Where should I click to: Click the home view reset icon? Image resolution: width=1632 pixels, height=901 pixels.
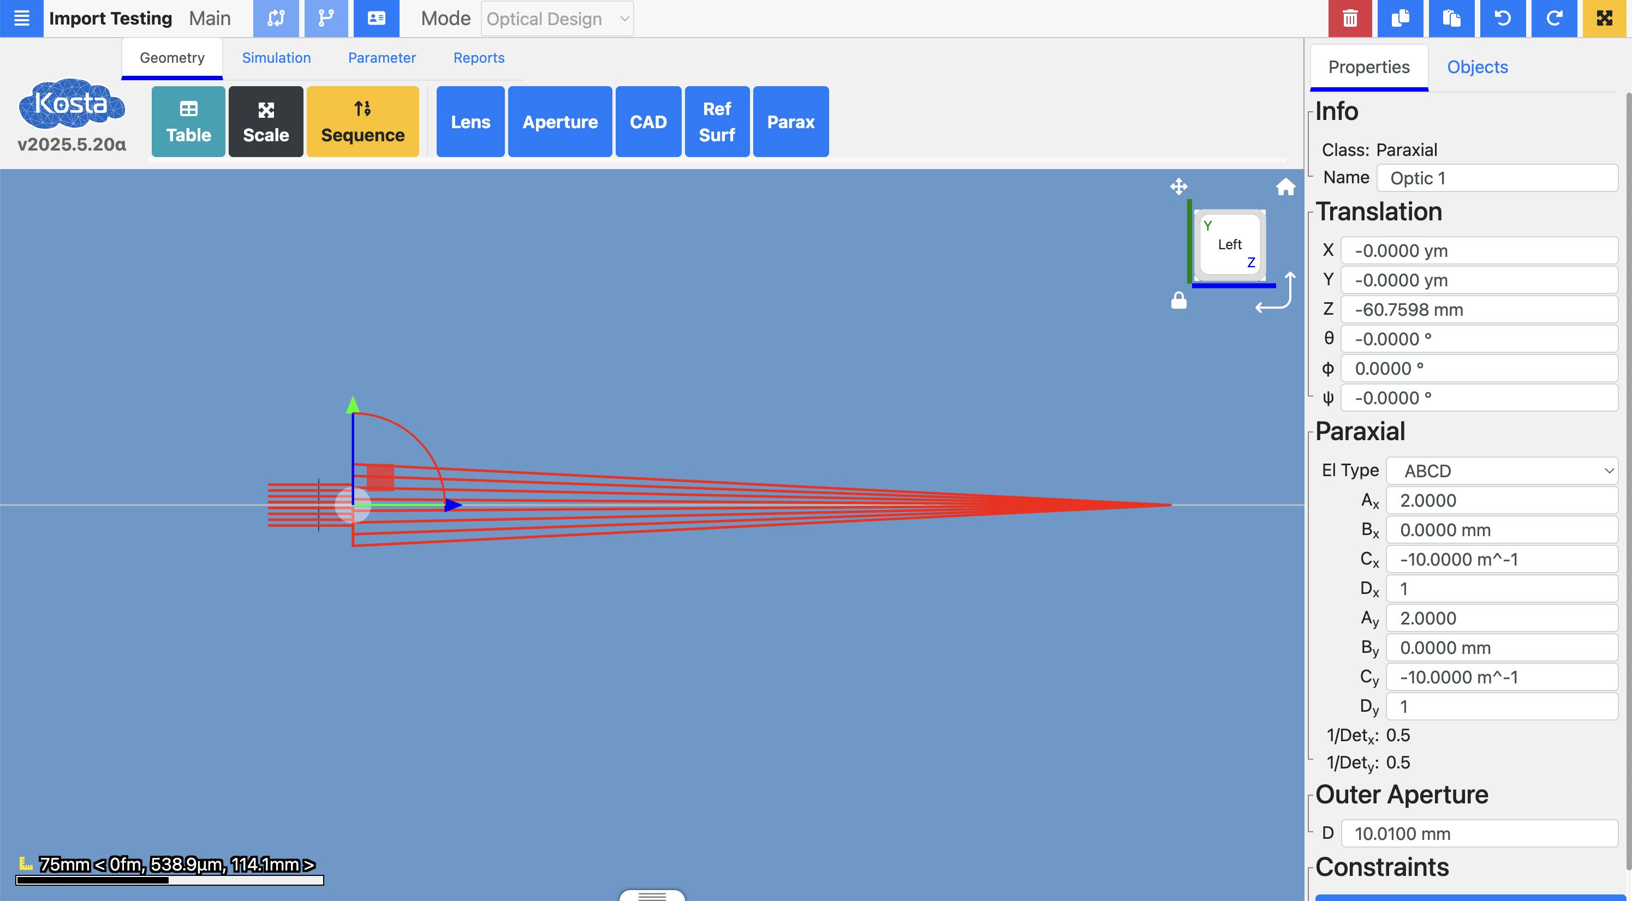pyautogui.click(x=1285, y=187)
